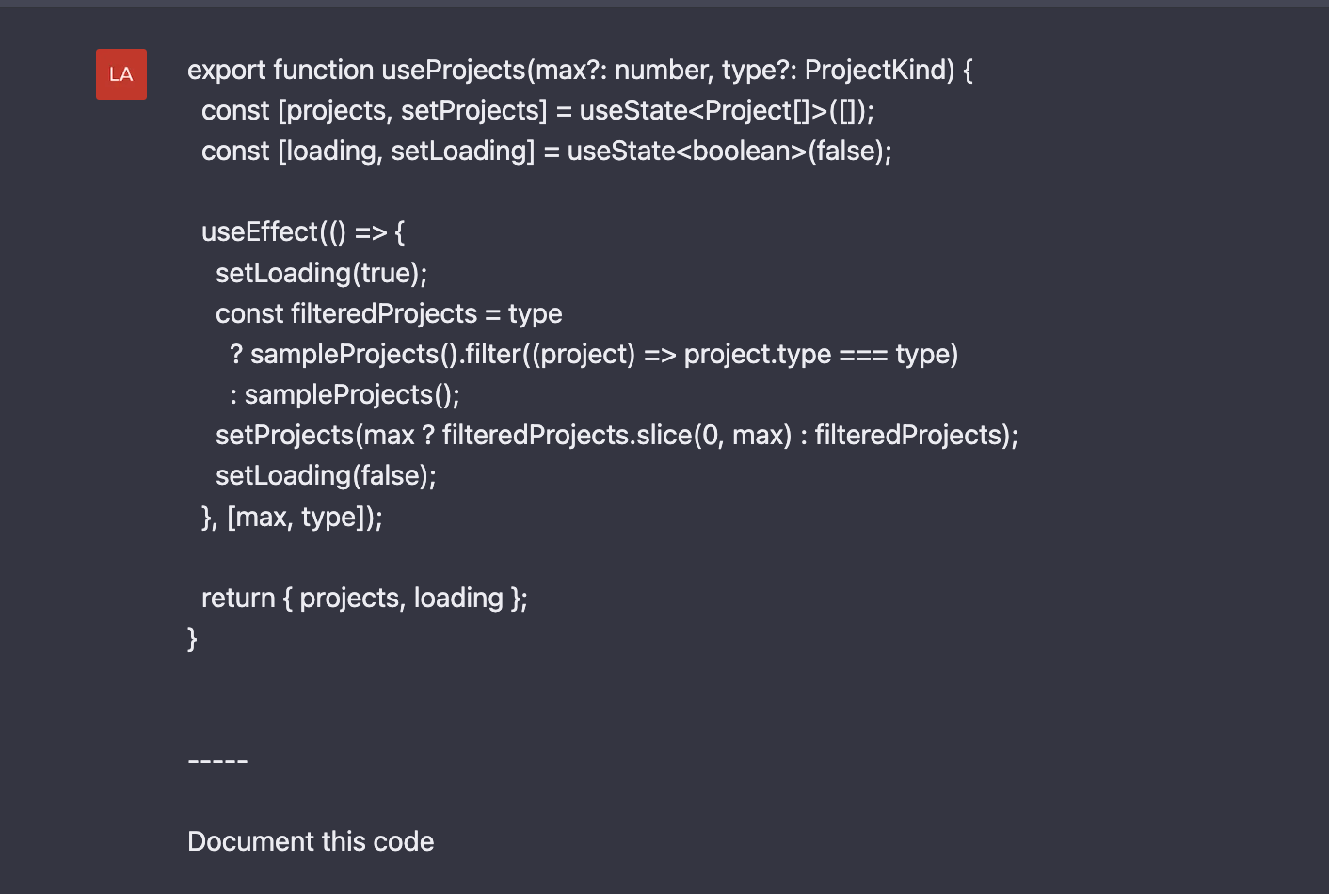Click the '}, [max, type]);' dependency line

click(x=292, y=517)
